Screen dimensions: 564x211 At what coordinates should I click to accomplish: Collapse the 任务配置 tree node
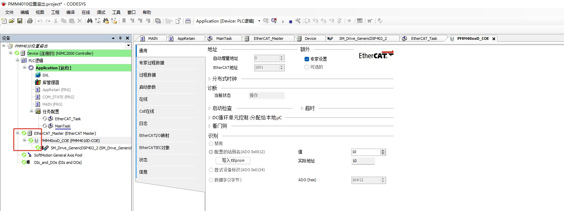pyautogui.click(x=31, y=111)
